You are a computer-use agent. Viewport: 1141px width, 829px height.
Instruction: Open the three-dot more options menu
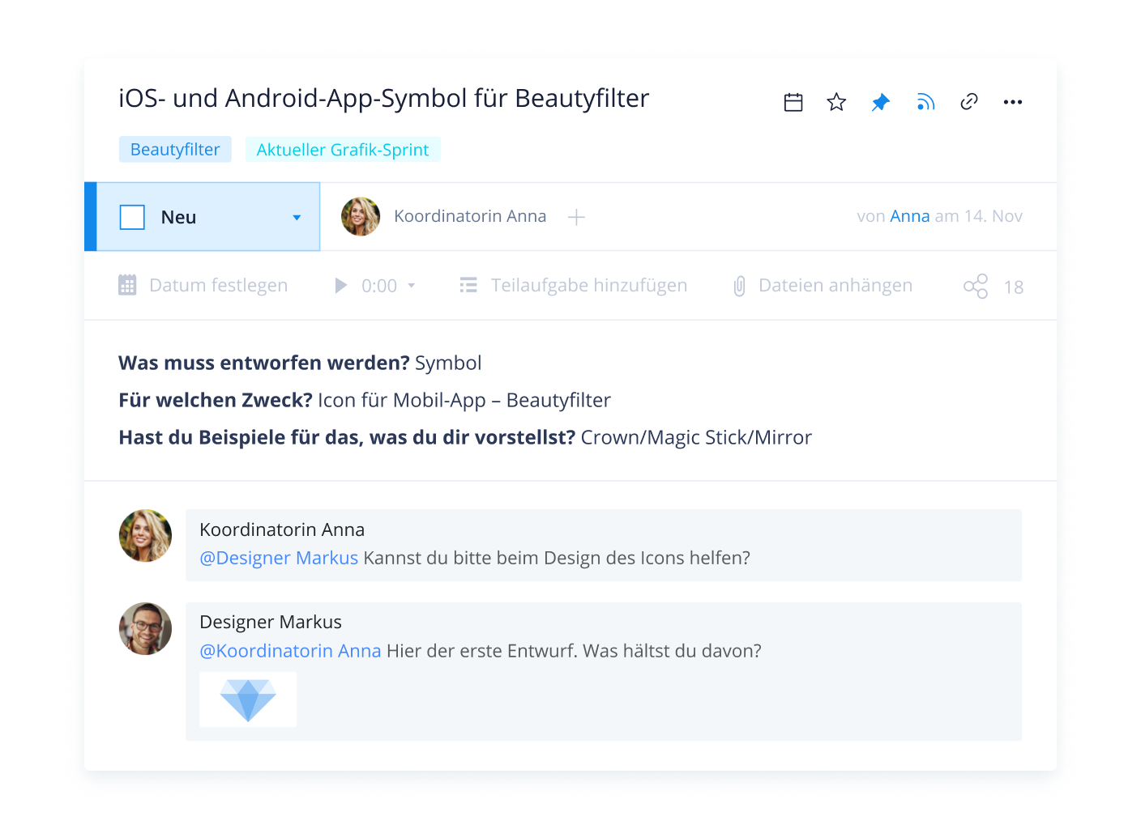[x=1012, y=102]
